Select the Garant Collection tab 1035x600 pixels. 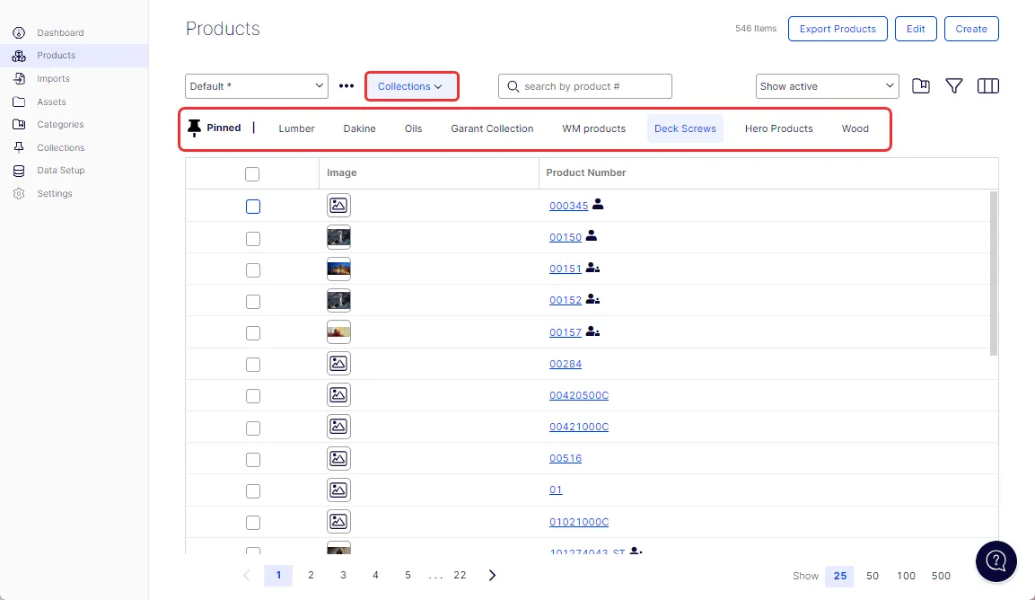[x=493, y=128]
